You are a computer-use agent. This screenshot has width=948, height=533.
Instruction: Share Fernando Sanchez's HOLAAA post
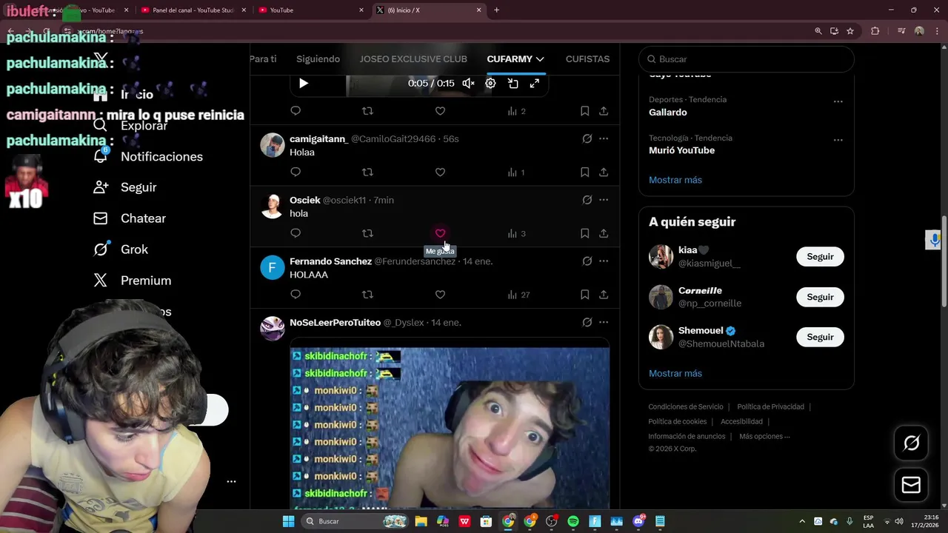pyautogui.click(x=604, y=295)
